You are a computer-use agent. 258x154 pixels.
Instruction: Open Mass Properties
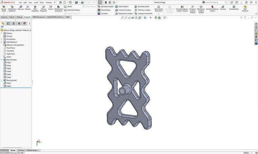(x=35, y=9)
